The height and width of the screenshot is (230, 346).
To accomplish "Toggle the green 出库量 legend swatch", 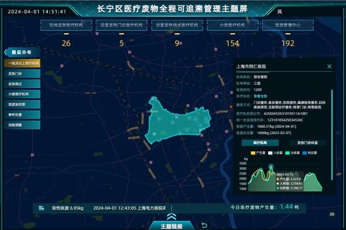I will pyautogui.click(x=287, y=153).
